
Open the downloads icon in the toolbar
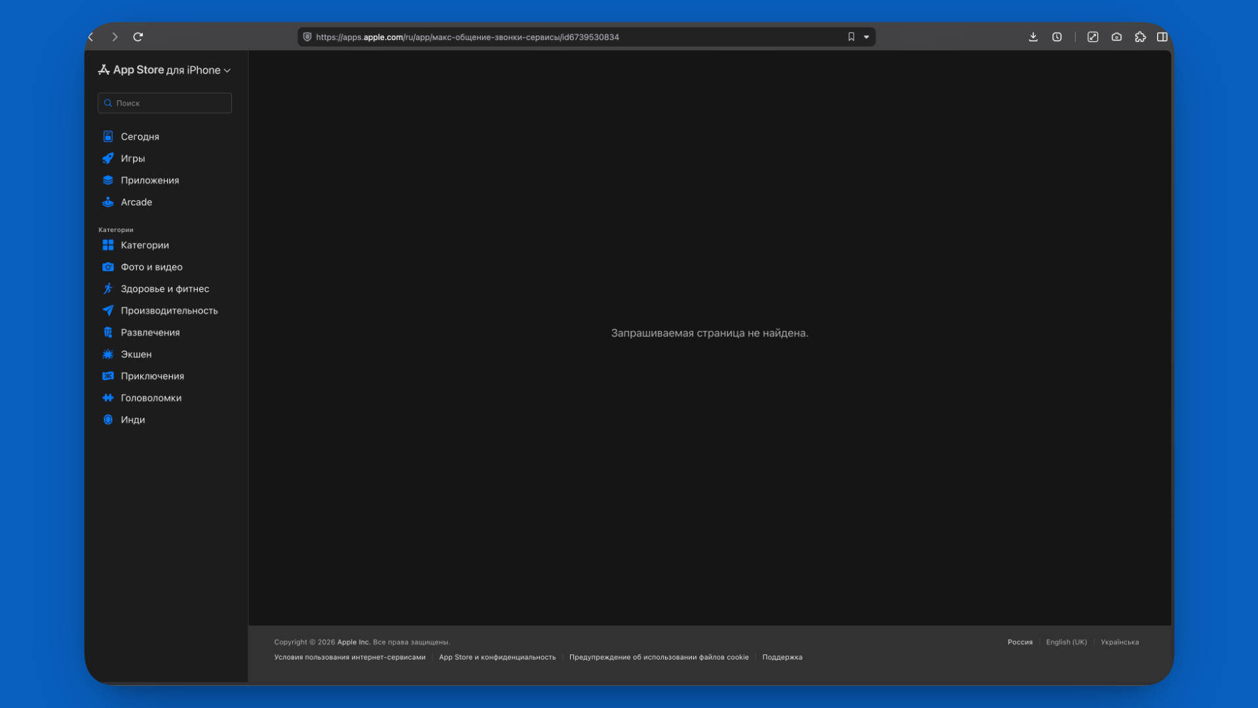1033,37
